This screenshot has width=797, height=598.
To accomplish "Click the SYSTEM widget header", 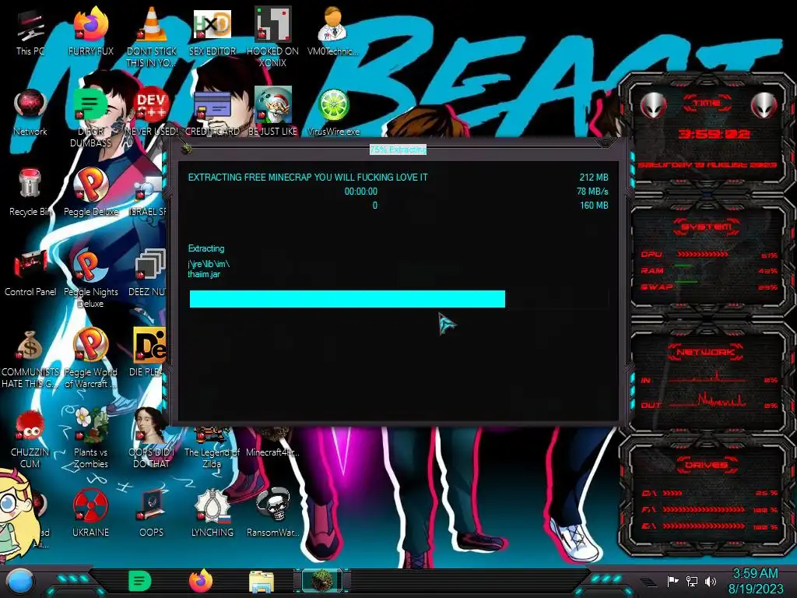I will tap(707, 227).
